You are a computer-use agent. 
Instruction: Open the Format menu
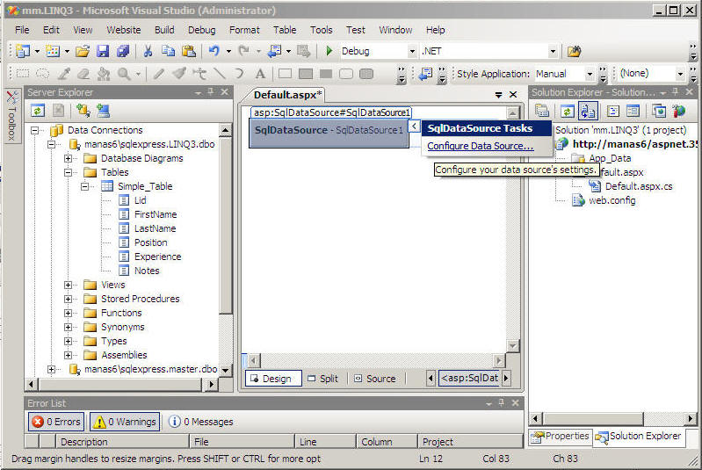tap(244, 30)
